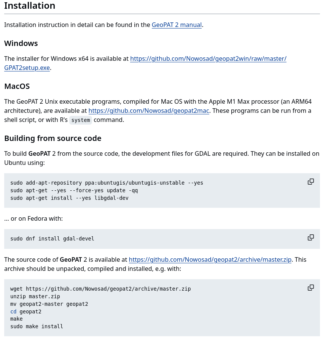
Task: Open the geopat2mac GitHub repository link
Action: coord(149,111)
